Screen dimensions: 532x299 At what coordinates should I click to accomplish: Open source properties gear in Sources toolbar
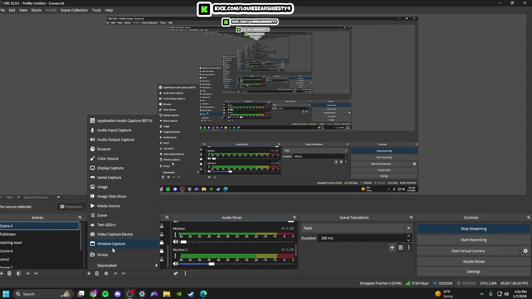tap(106, 273)
